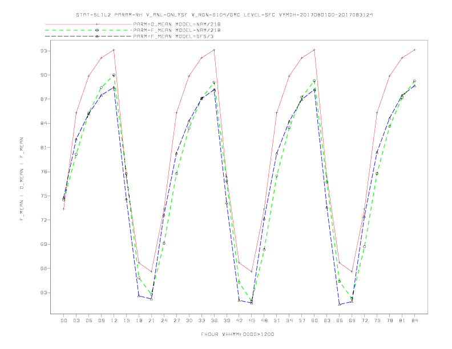Click the green dashed legend line sample
The width and height of the screenshot is (452, 349).
[88, 30]
